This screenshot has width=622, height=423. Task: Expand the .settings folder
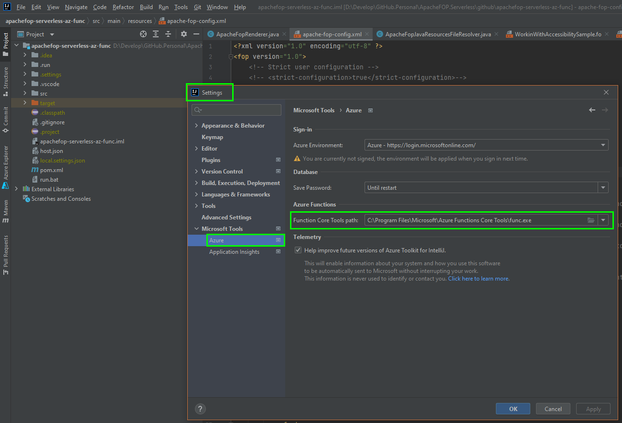(25, 75)
